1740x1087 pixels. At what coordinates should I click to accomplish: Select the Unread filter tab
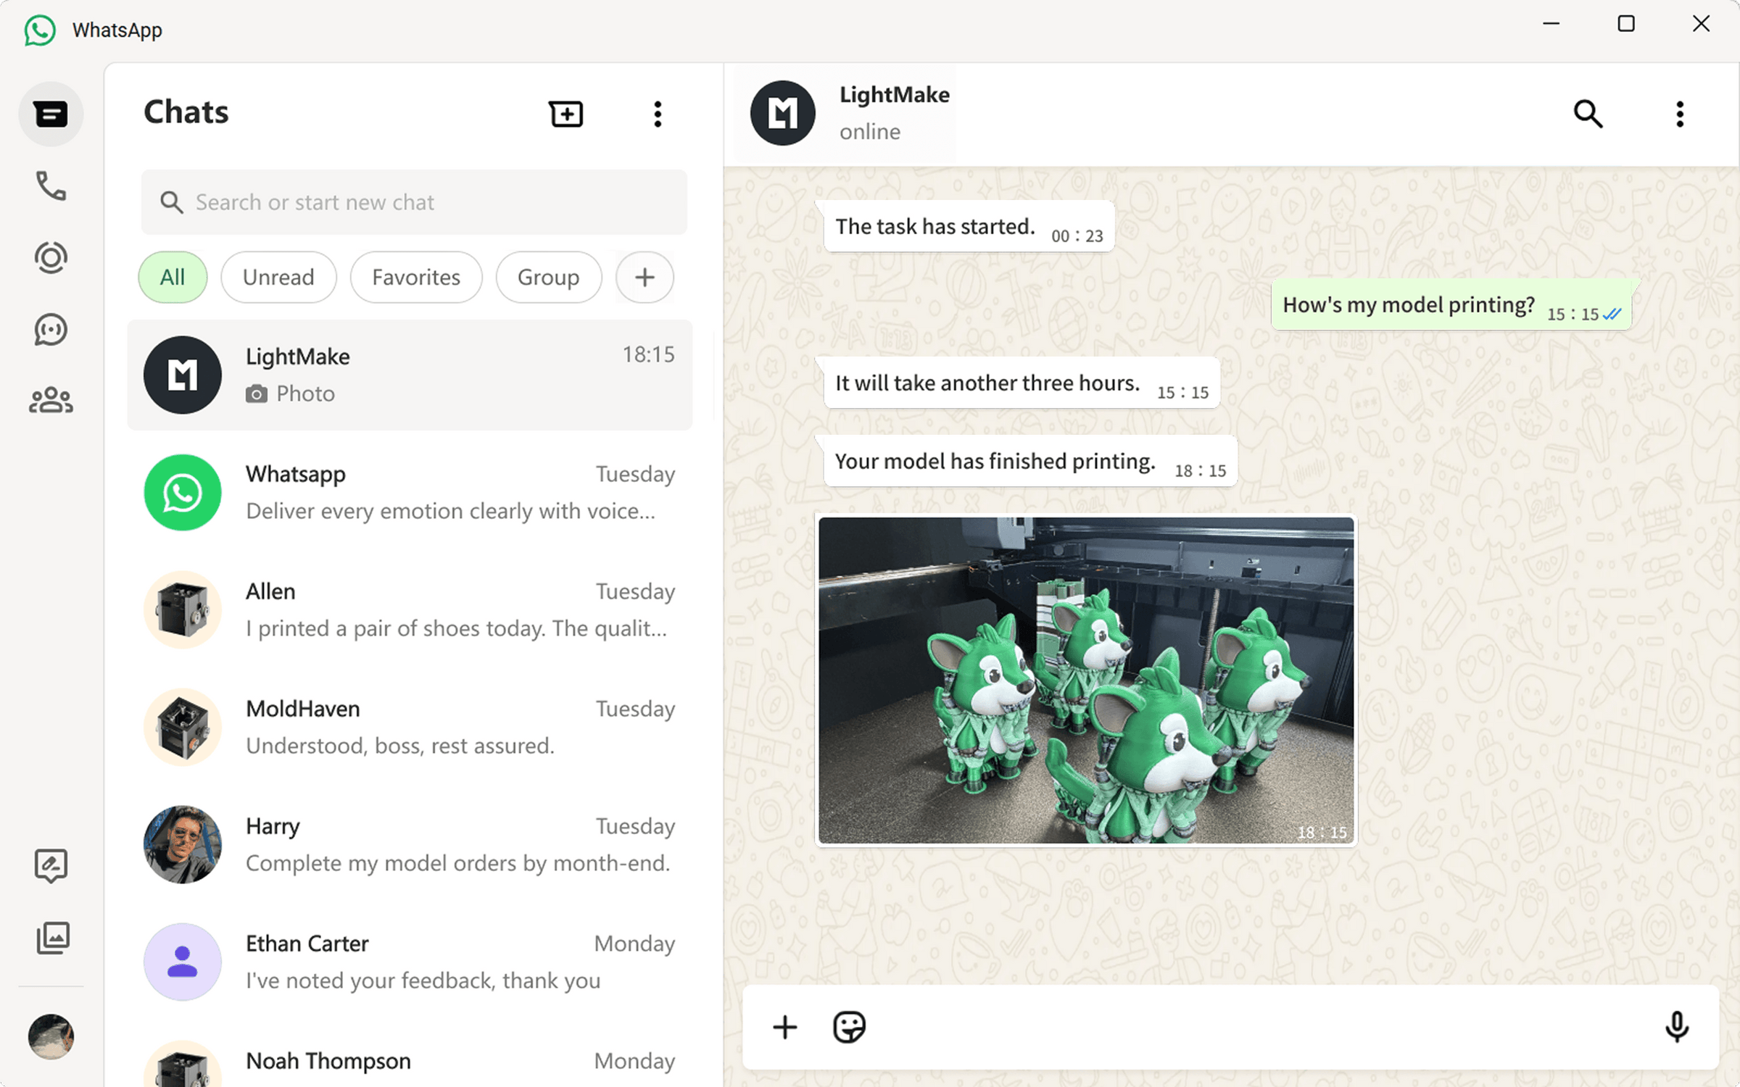[278, 277]
